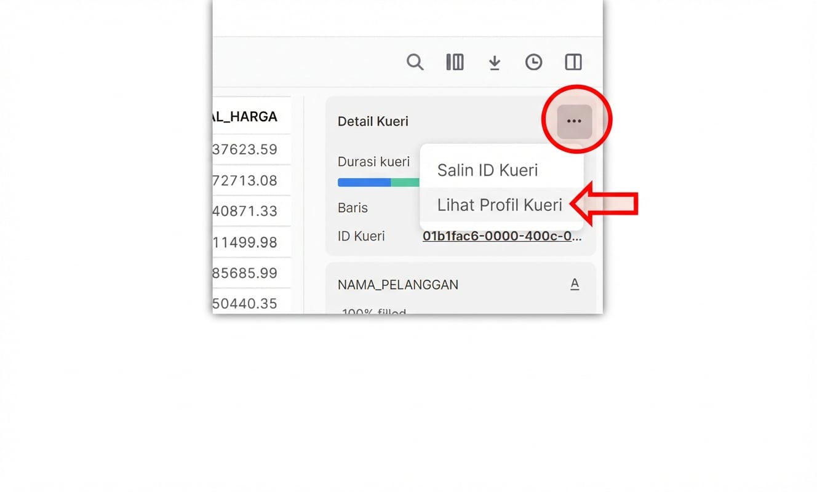Image resolution: width=817 pixels, height=492 pixels.
Task: Open the query history clock icon
Action: [533, 62]
